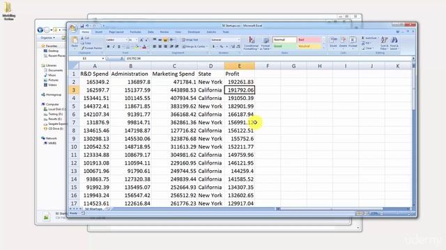The image size is (446, 250).
Task: Switch to the Insert ribbon tab
Action: tap(99, 32)
